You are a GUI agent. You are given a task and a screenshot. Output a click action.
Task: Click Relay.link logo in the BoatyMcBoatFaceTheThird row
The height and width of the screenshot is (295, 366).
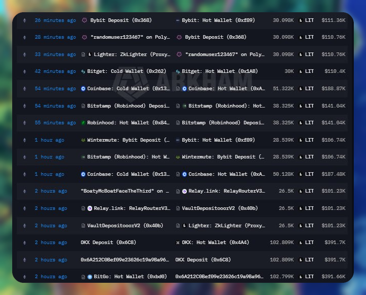click(x=185, y=192)
